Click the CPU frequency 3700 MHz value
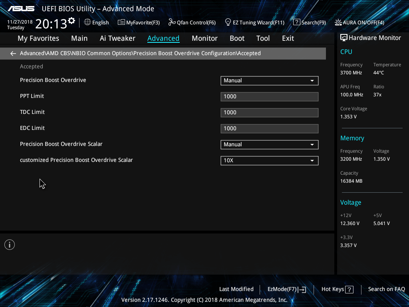409x307 pixels. [x=351, y=73]
